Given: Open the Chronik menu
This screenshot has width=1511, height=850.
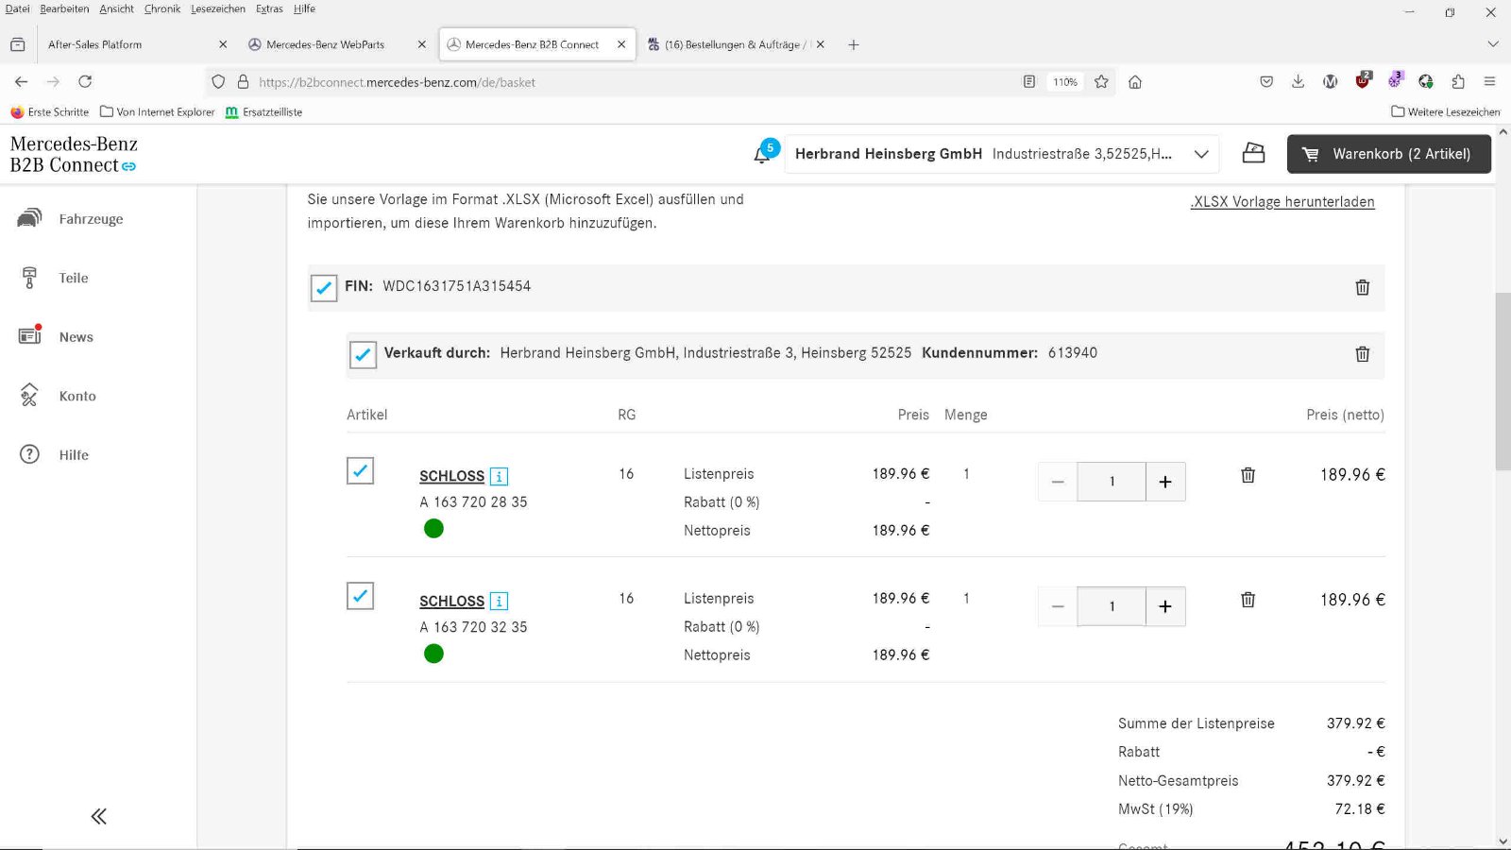Looking at the screenshot, I should click(161, 8).
